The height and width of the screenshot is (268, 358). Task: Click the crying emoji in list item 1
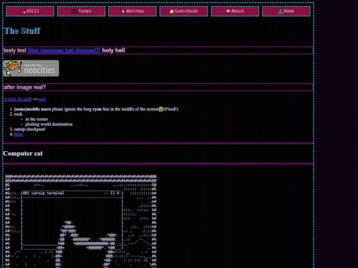click(x=160, y=109)
